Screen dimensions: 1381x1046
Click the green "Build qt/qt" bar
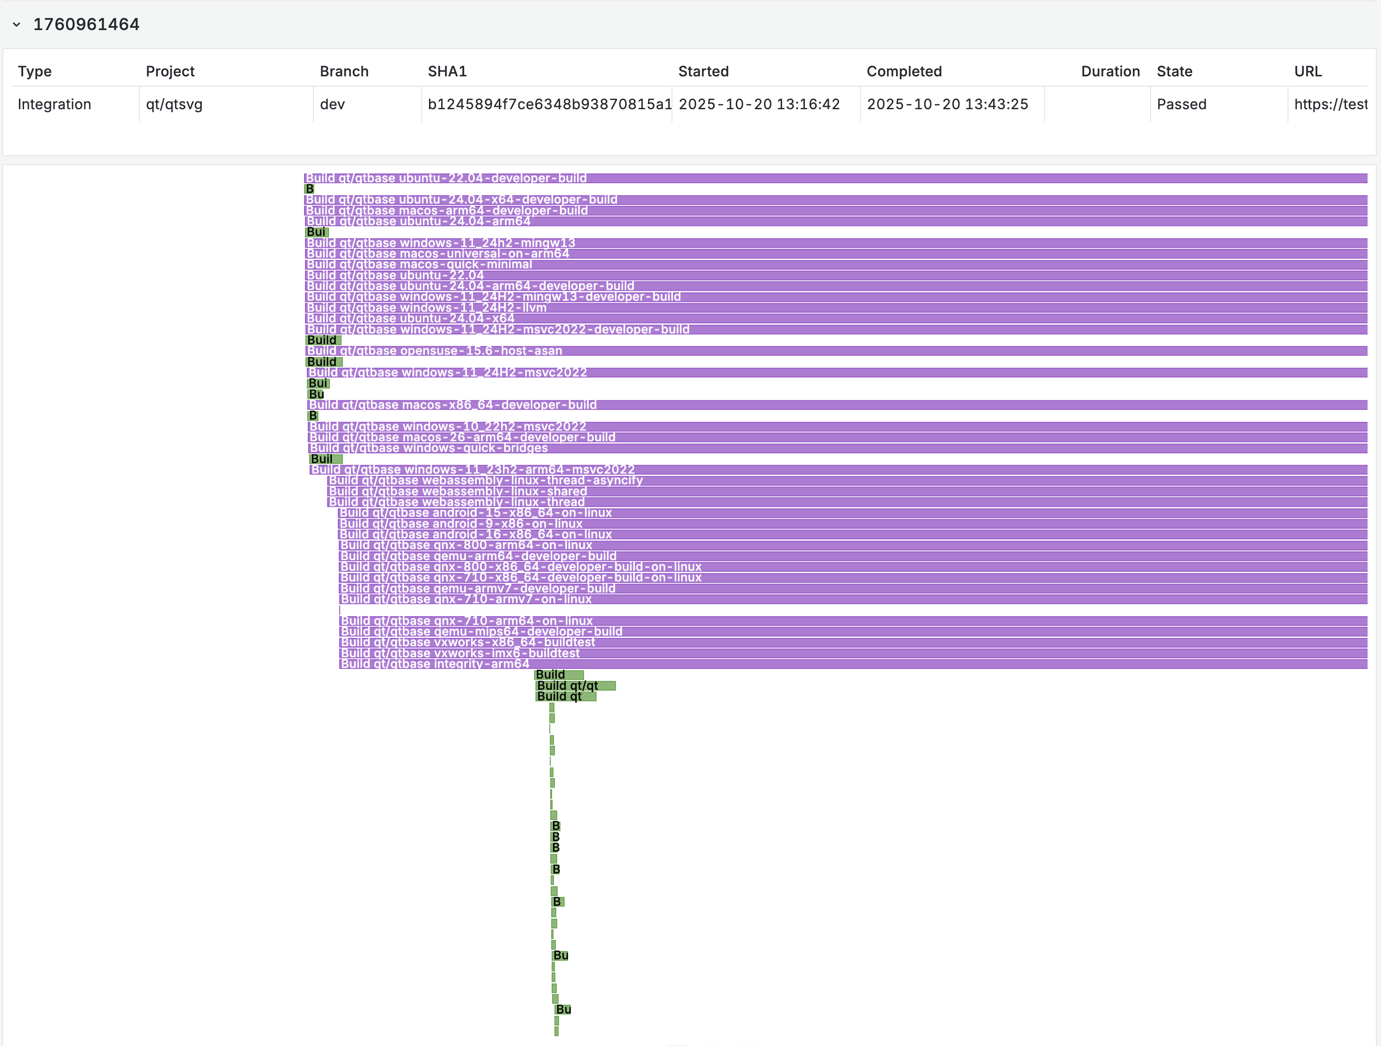point(575,685)
